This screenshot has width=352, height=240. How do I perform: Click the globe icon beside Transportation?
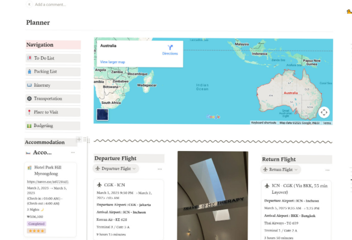[29, 98]
